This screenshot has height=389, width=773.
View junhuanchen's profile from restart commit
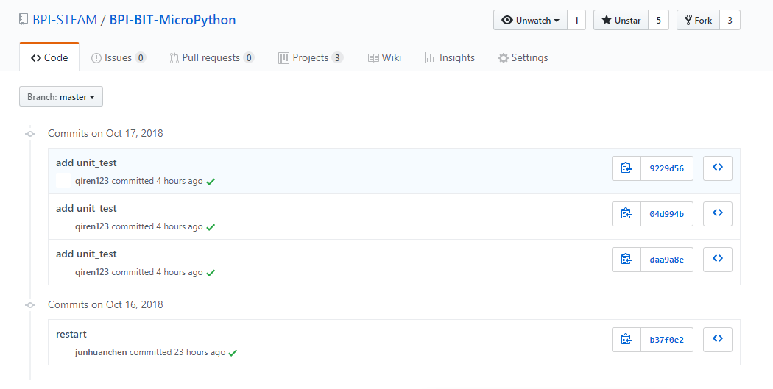[101, 352]
